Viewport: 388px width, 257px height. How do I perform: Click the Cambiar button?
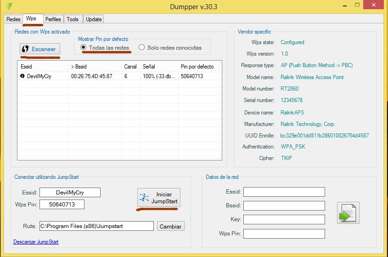[170, 226]
